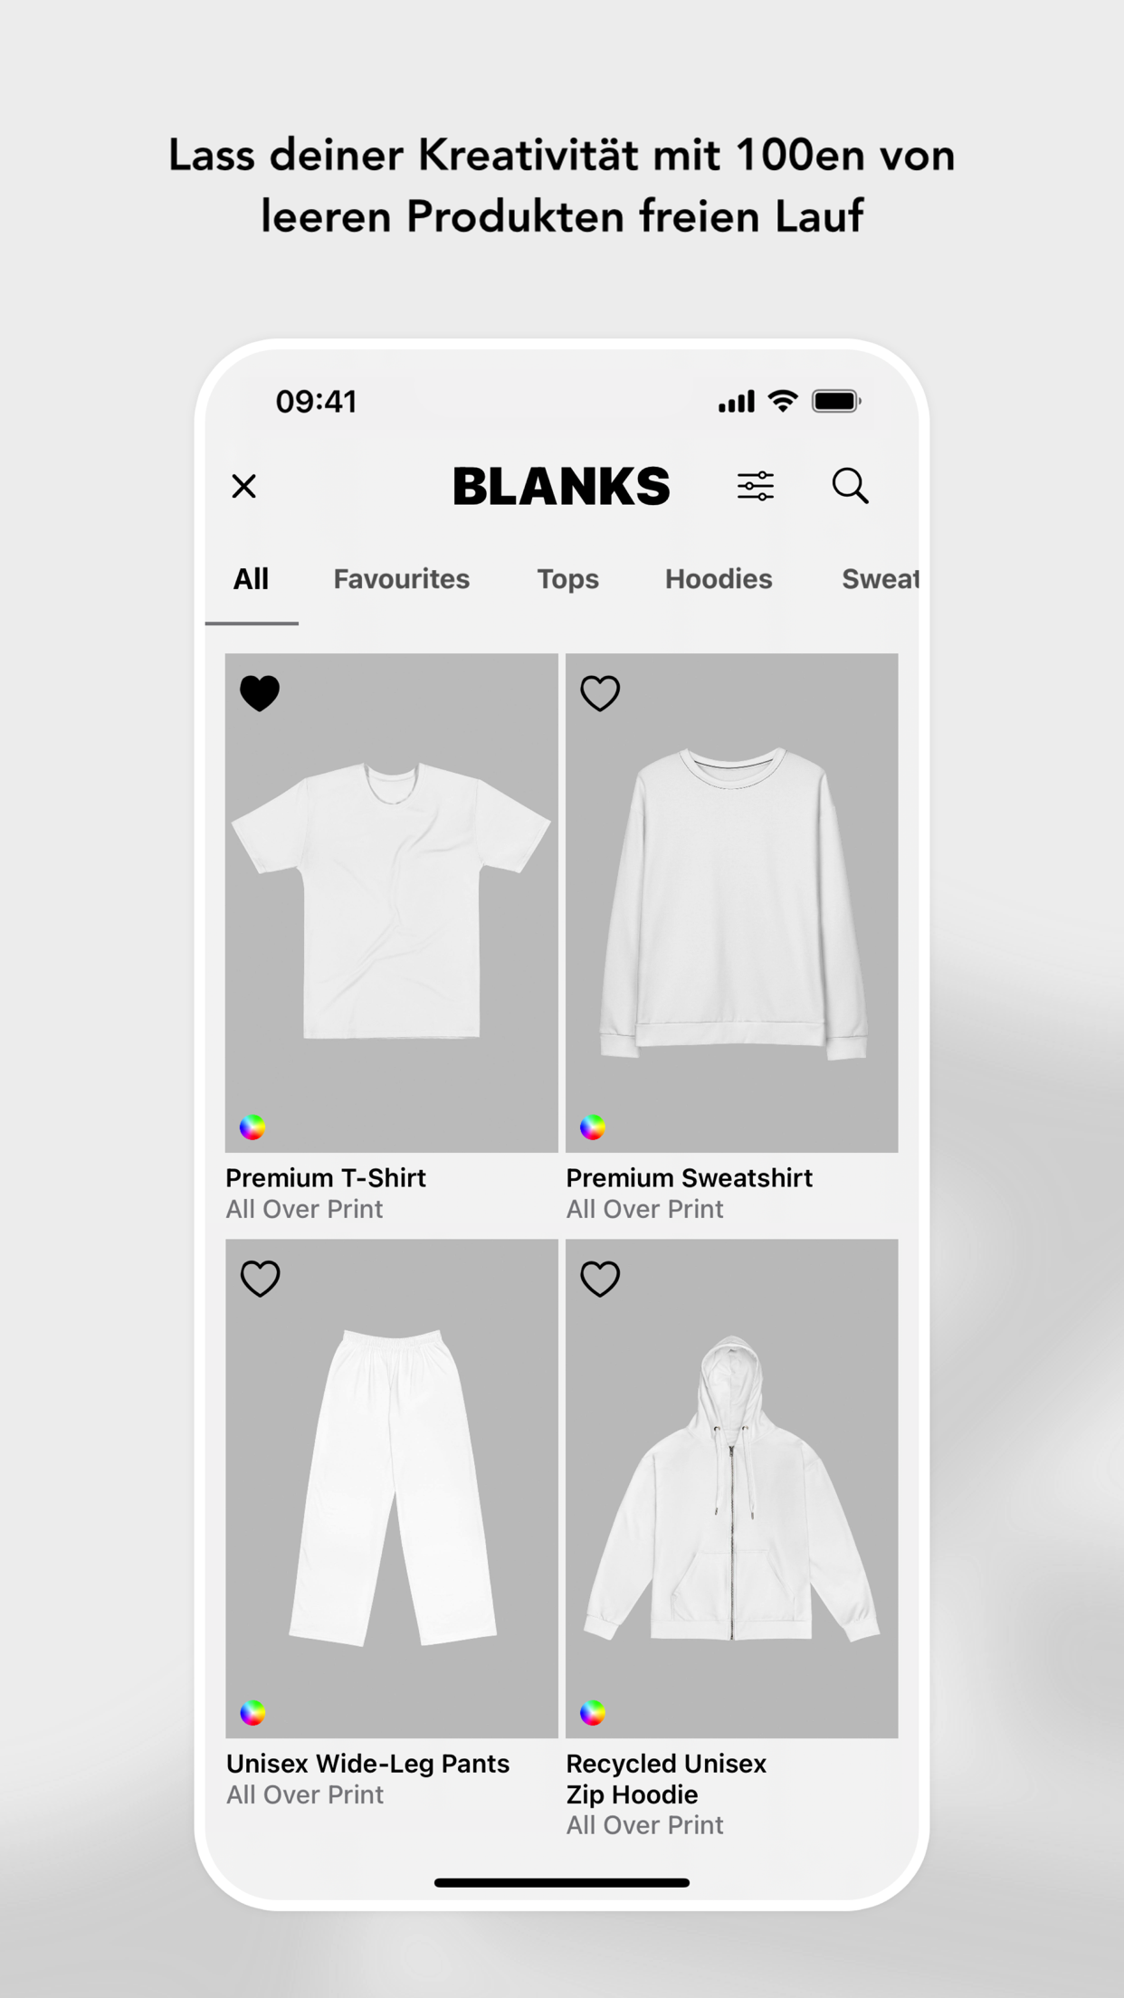Image resolution: width=1124 pixels, height=1998 pixels.
Task: Tap the Wide-Leg Pants color wheel icon
Action: tap(252, 1712)
